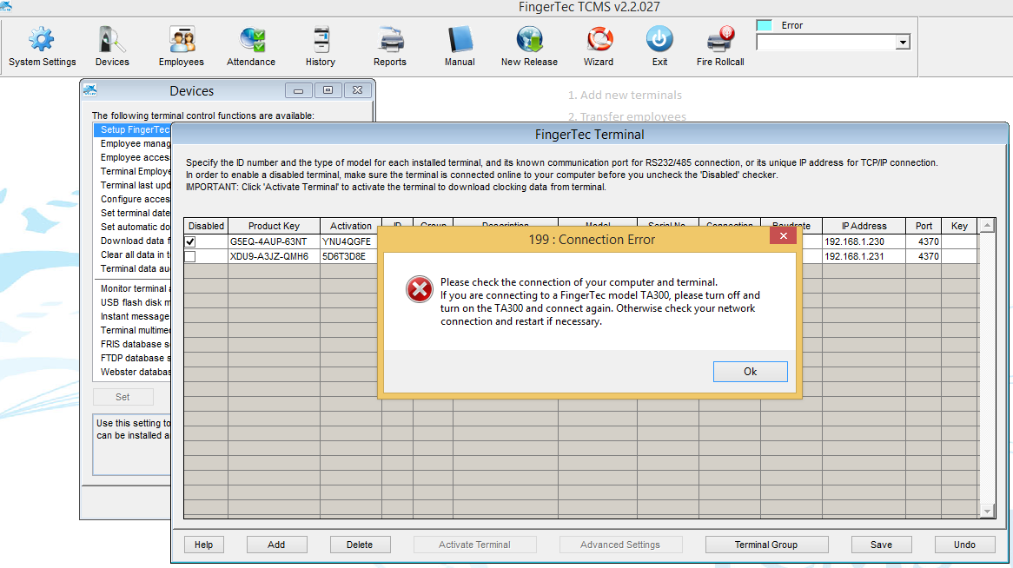Select Terminal Employee list item

[132, 171]
